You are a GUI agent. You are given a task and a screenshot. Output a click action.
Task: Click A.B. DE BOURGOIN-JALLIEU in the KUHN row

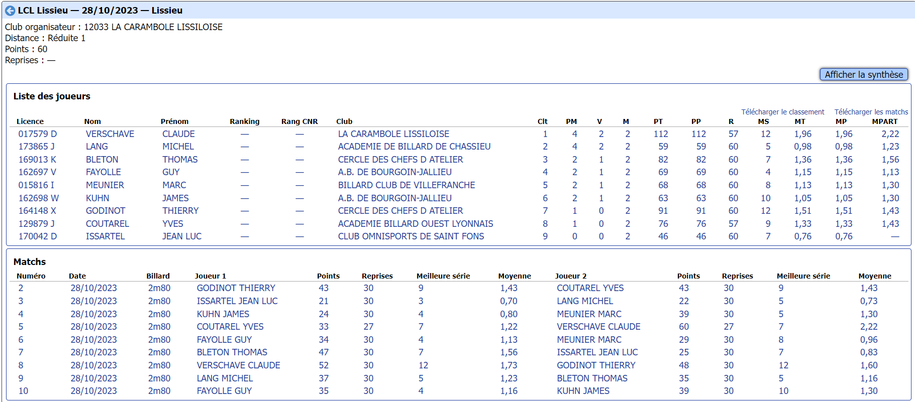(x=394, y=198)
